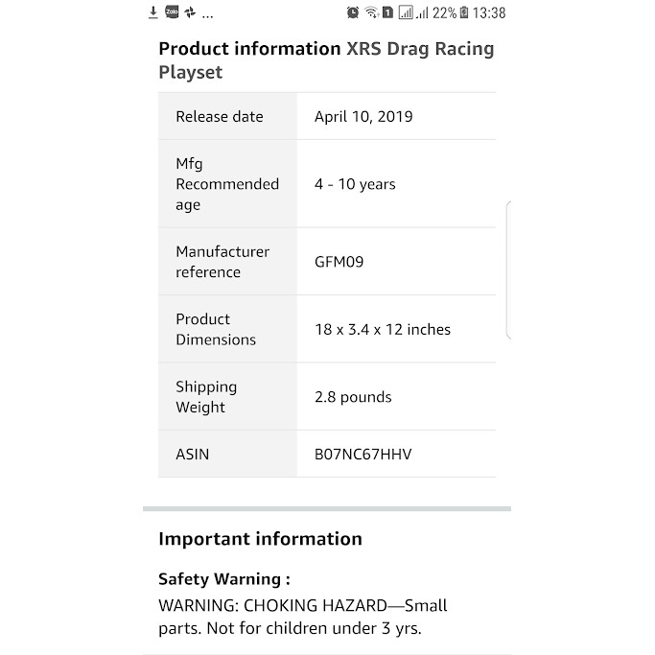Tap the 13:38 clock in status bar

coord(489,12)
